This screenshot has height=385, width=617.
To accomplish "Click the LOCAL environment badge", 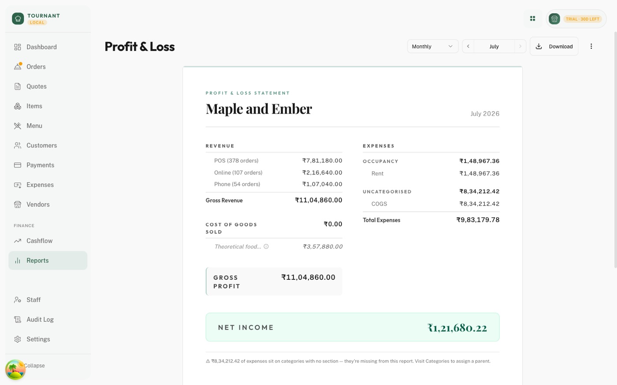I will [x=37, y=22].
